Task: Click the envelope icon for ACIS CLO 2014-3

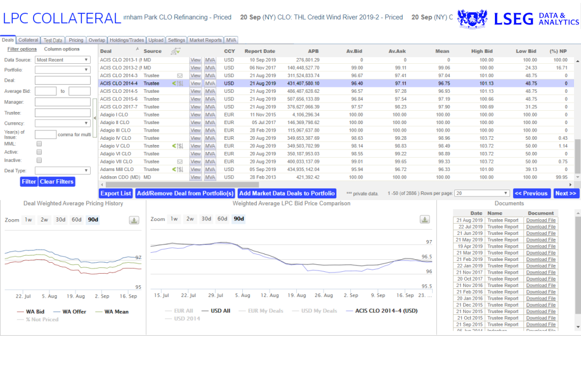Action: pos(180,75)
